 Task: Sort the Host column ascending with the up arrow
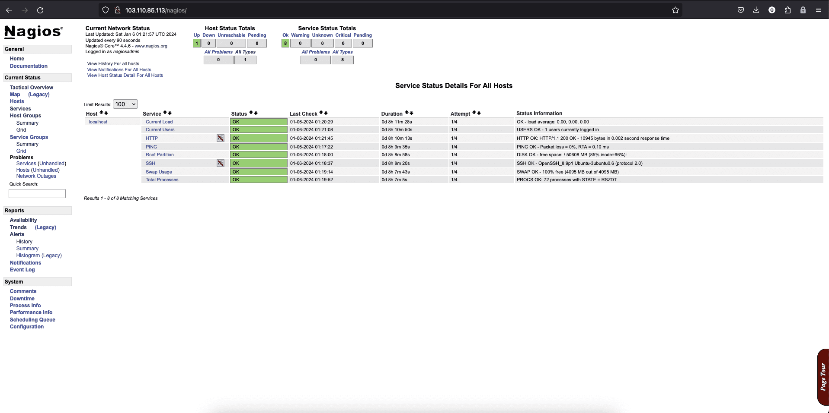[x=102, y=113]
